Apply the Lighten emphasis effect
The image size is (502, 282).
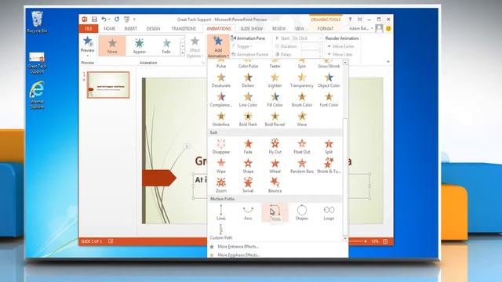click(x=275, y=80)
